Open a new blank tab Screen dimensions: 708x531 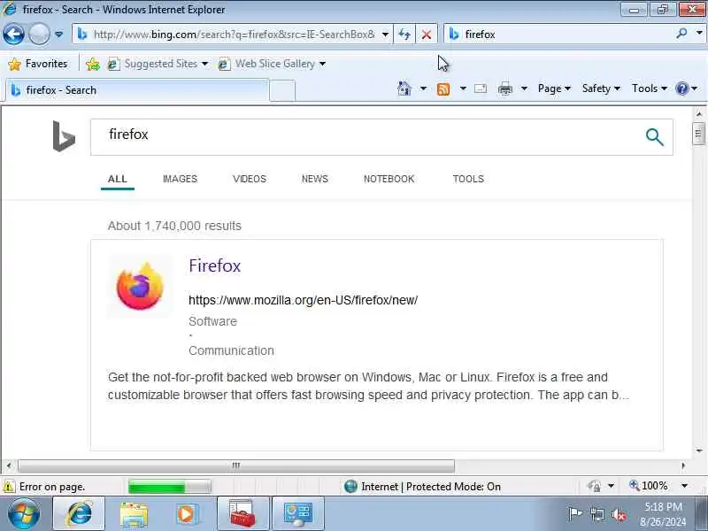282,90
